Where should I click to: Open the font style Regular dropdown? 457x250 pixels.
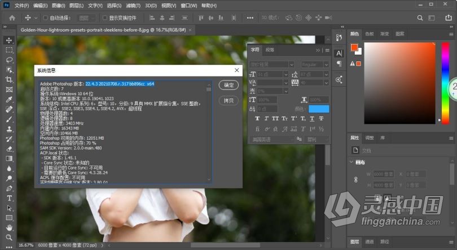(x=326, y=64)
